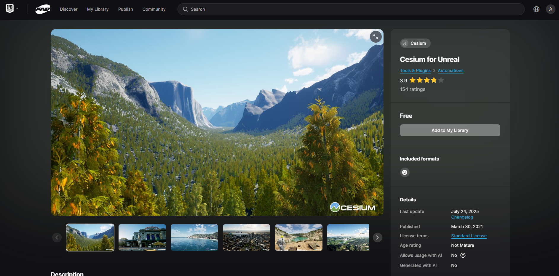This screenshot has width=559, height=276.
Task: Open the Publish navigation item
Action: pyautogui.click(x=126, y=9)
